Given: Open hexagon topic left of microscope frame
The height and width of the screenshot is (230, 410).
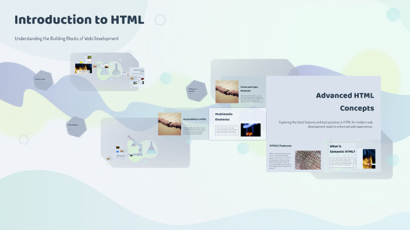Looking at the screenshot, I should (76, 127).
